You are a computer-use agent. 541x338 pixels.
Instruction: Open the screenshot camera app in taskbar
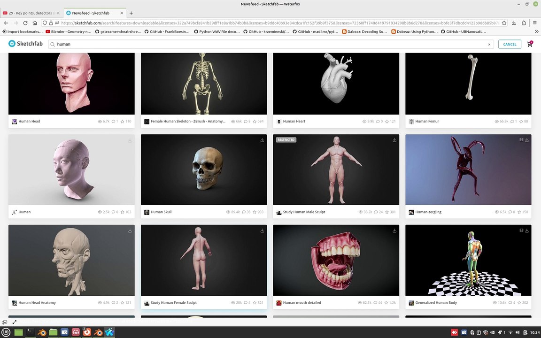pyautogui.click(x=64, y=332)
